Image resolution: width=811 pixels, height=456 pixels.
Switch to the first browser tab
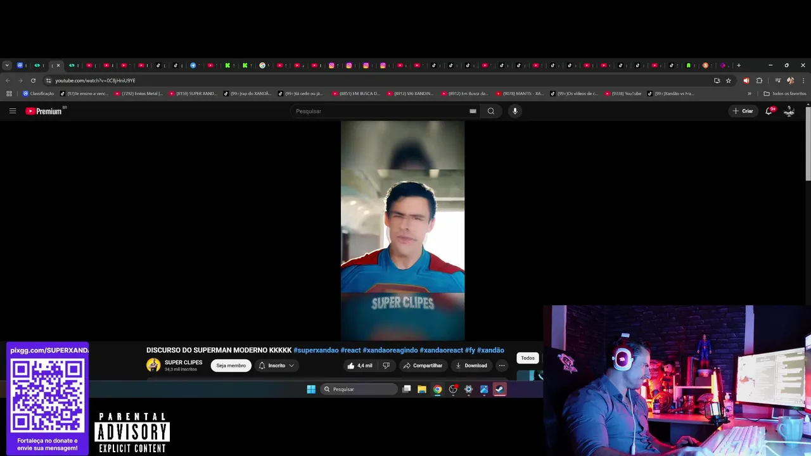pyautogui.click(x=20, y=65)
